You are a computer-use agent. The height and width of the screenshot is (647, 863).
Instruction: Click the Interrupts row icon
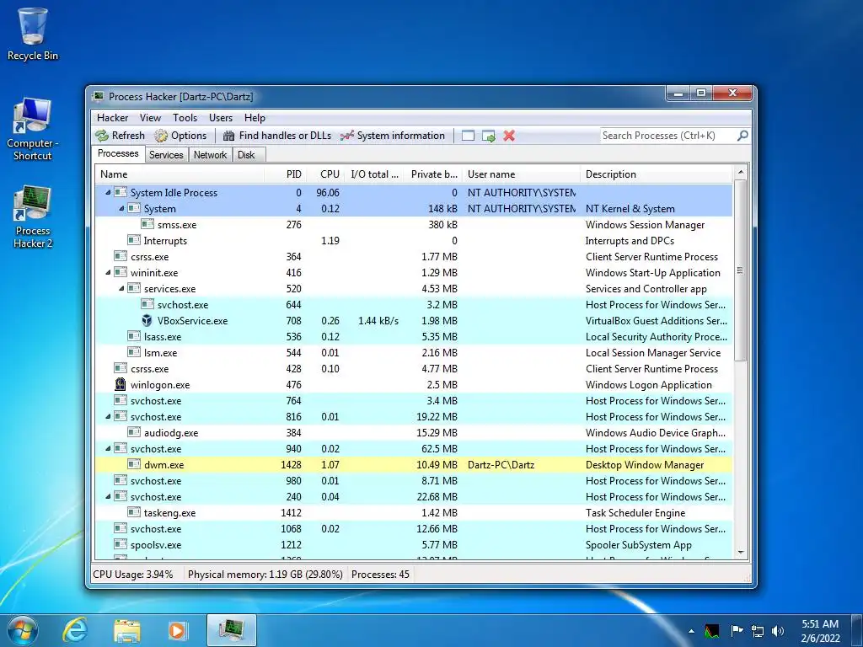point(134,240)
